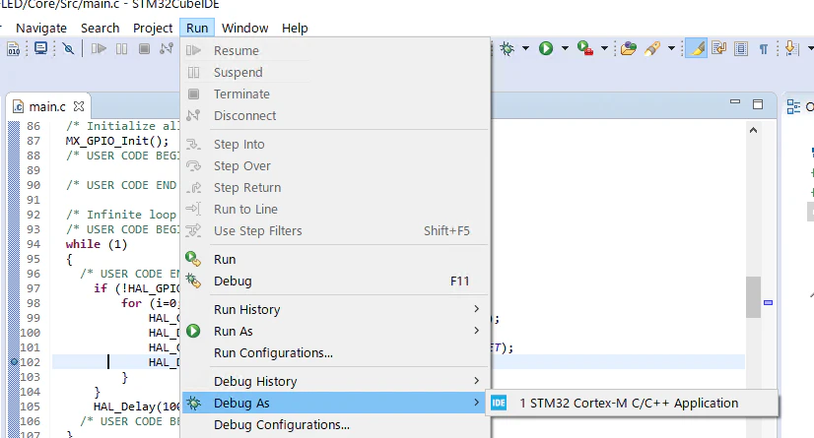This screenshot has height=438, width=814.
Task: Click the Search flashlight toolbar icon
Action: click(652, 49)
